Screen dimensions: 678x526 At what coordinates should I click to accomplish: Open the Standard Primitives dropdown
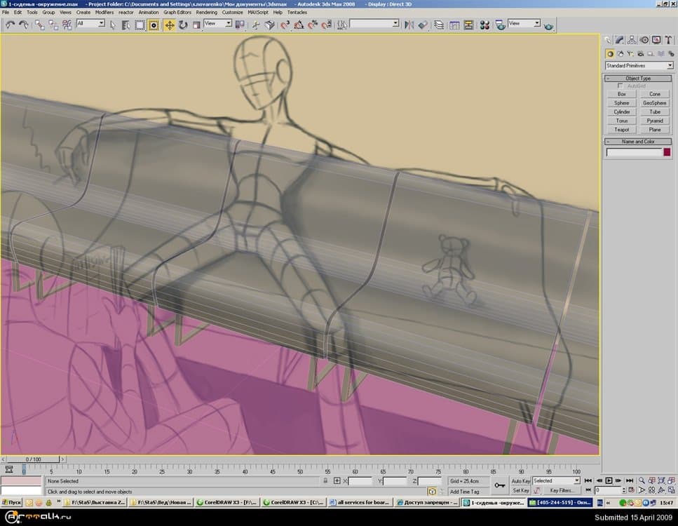[x=639, y=66]
